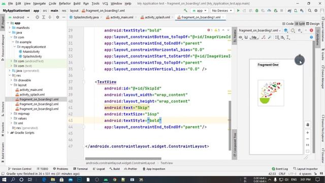This screenshot has width=325, height=183.
Task: Open the Problems tool window
Action: 60,169
